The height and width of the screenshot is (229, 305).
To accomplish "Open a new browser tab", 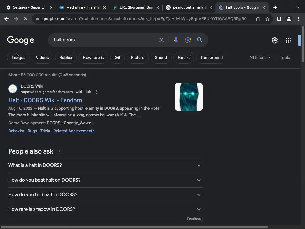I will (275, 7).
